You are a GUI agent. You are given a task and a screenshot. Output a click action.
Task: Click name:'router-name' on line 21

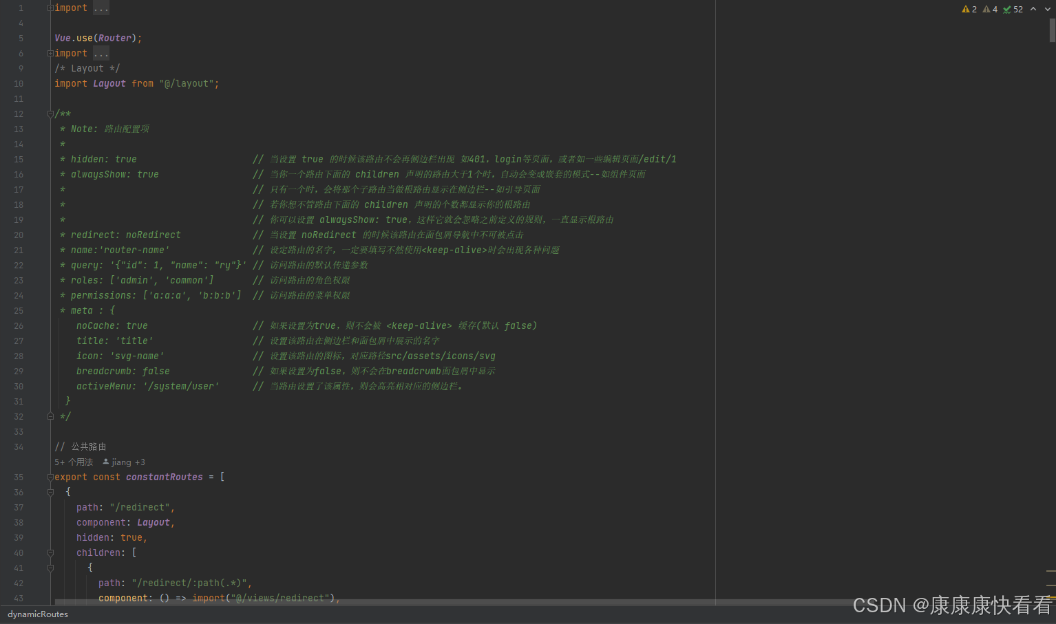tap(120, 250)
